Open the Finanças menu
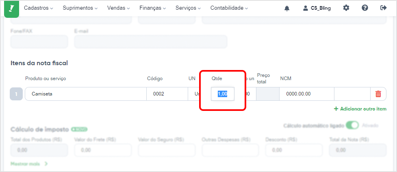 (153, 8)
